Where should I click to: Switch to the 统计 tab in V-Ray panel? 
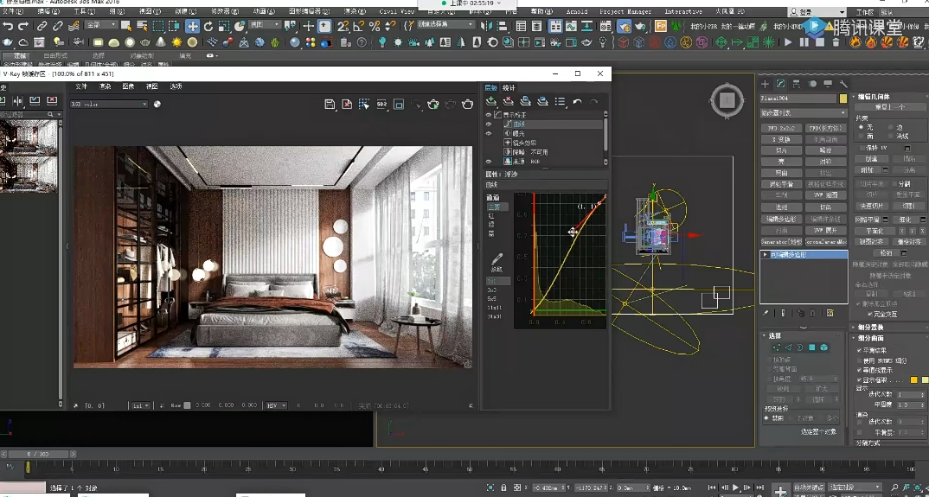(x=509, y=87)
